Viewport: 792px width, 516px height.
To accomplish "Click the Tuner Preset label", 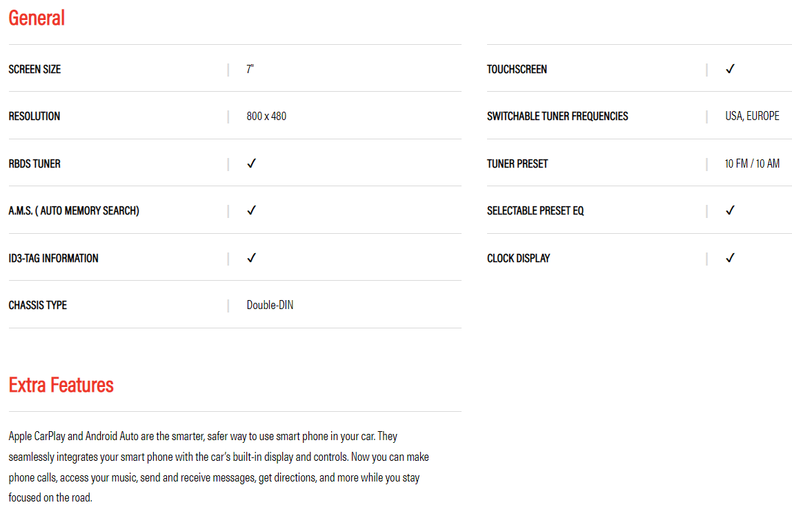I will pyautogui.click(x=517, y=163).
